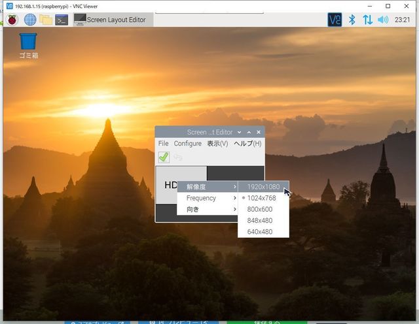Select 640x480 resolution
Screen dimensions: 419x324
(263, 232)
